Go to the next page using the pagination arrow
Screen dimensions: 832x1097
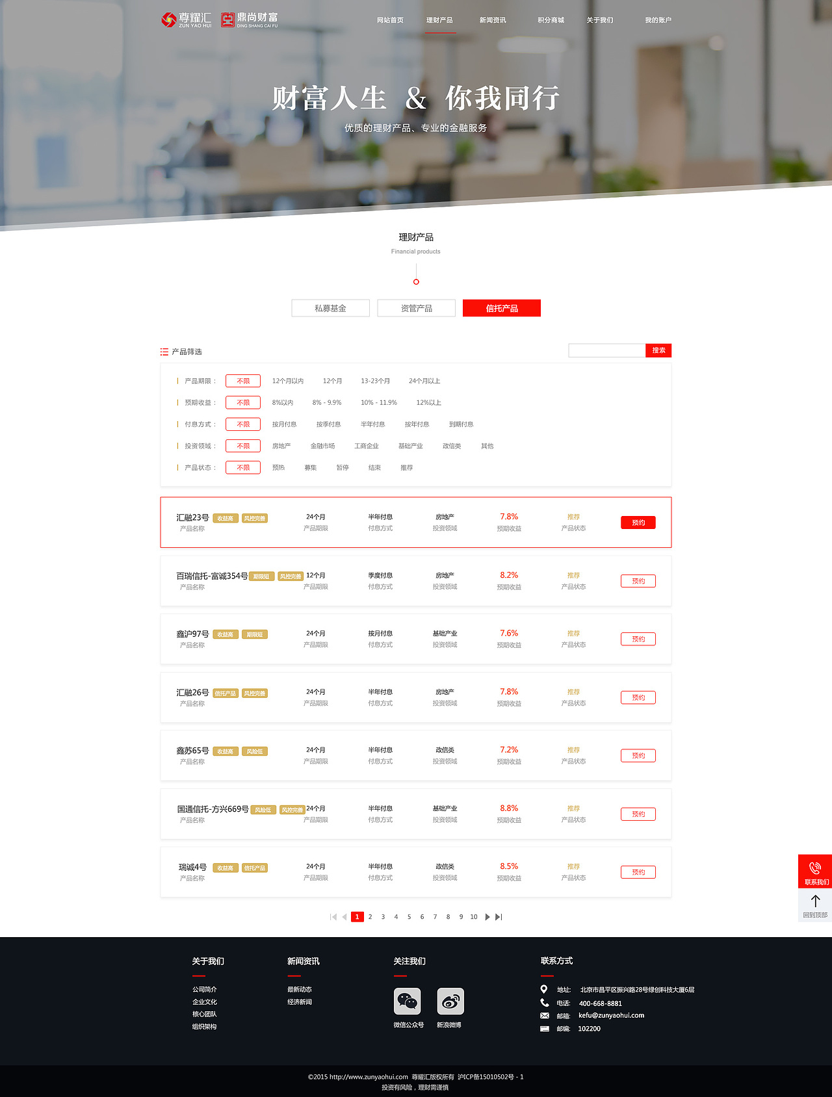pos(487,917)
